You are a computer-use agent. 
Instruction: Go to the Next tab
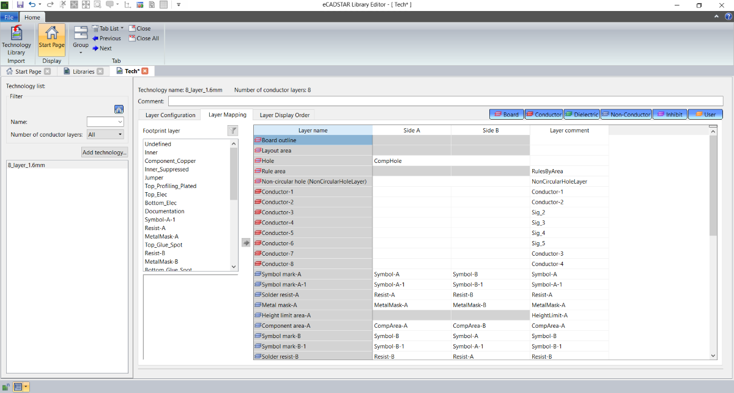[x=102, y=48]
